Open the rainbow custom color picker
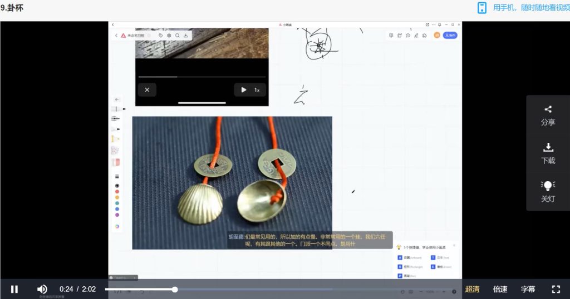The image size is (570, 299). click(x=117, y=226)
